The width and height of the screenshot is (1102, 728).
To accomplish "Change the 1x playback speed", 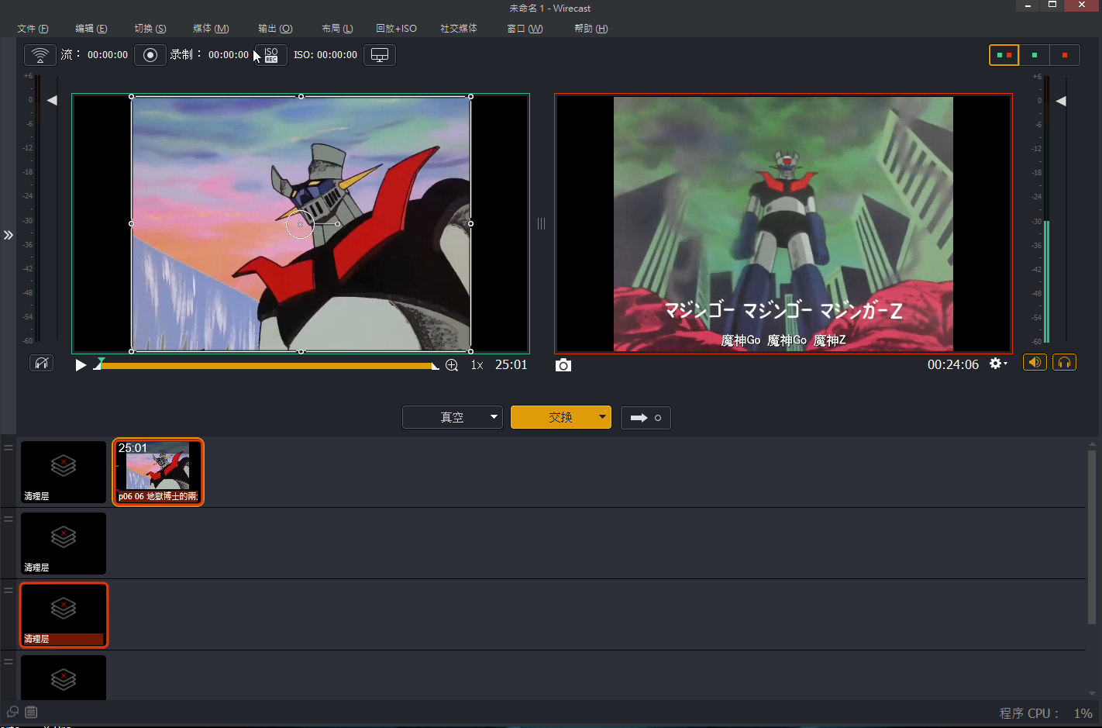I will pos(477,365).
